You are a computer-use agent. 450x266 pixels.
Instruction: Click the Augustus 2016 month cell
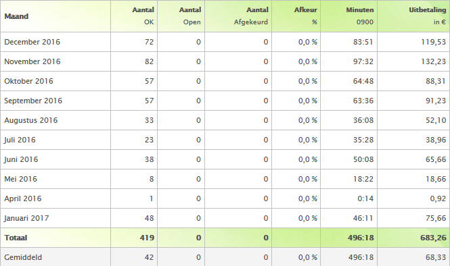tap(30, 120)
